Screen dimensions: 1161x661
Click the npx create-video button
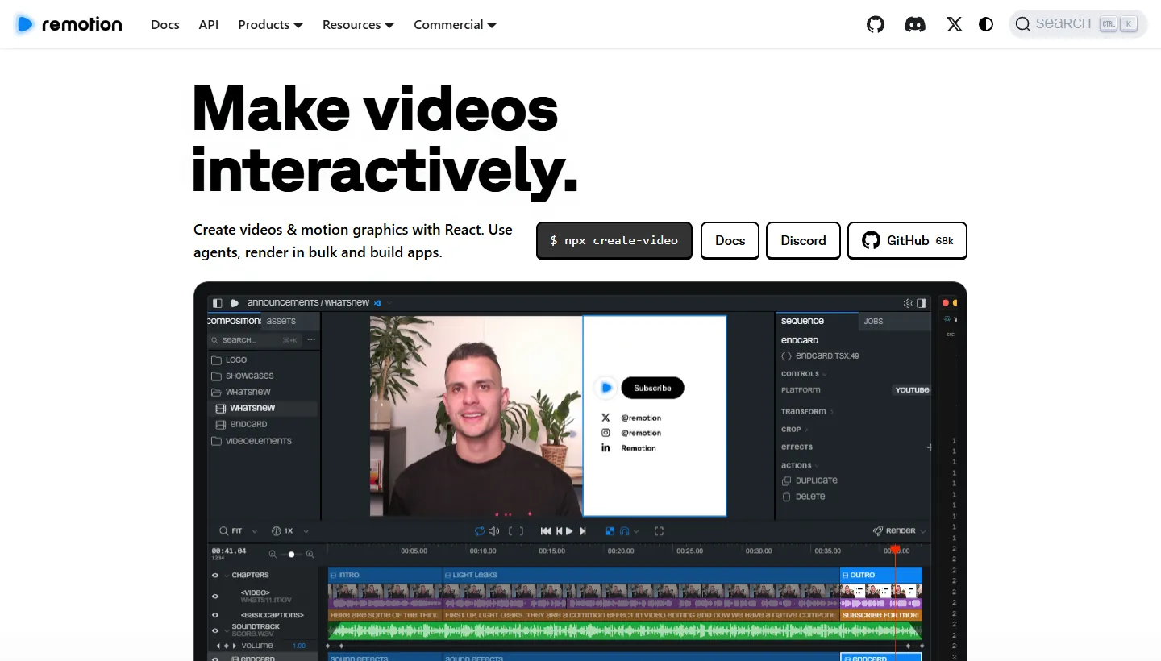pos(614,240)
